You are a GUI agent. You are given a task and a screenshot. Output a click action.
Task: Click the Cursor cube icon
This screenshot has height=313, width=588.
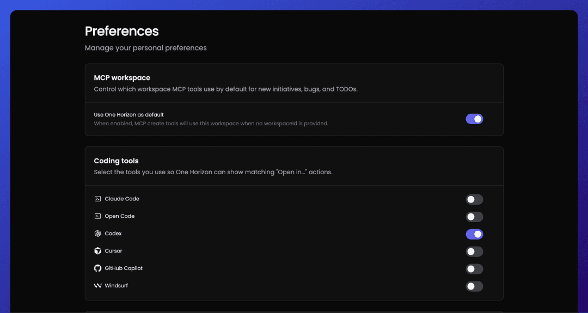97,251
